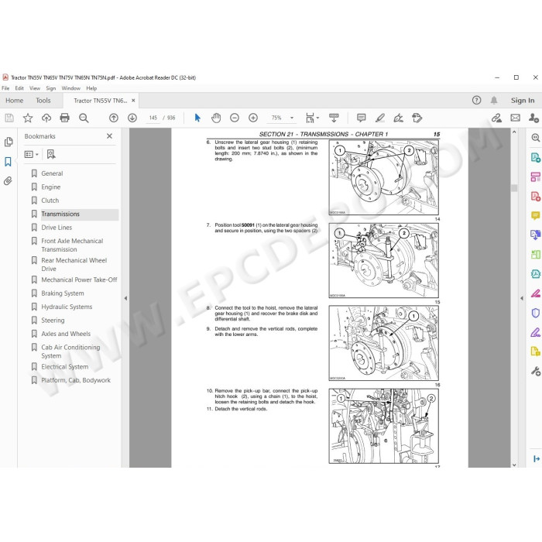This screenshot has width=542, height=542.
Task: Open Mechanical Power Take-Off bookmark
Action: [79, 280]
